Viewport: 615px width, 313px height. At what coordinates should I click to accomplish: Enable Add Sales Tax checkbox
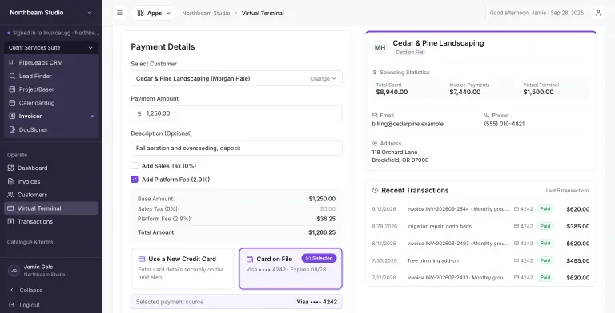tap(135, 166)
